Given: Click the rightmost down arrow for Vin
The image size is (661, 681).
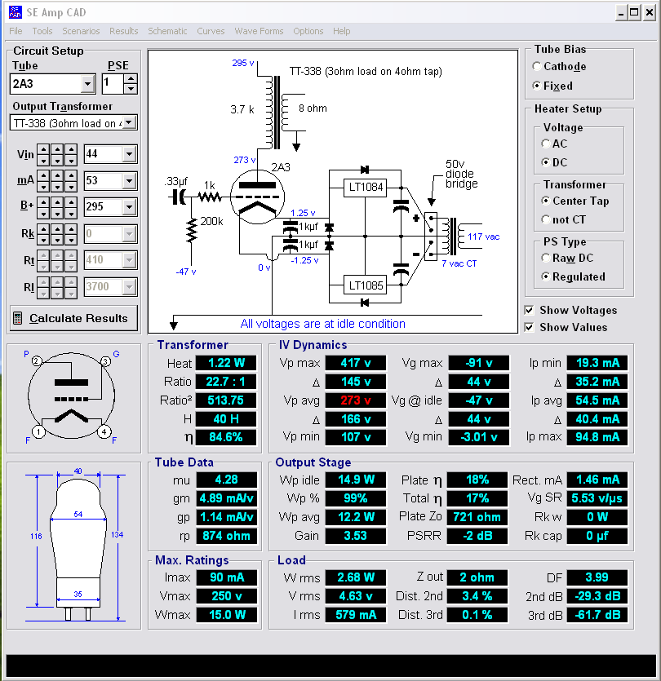Looking at the screenshot, I should (x=71, y=161).
